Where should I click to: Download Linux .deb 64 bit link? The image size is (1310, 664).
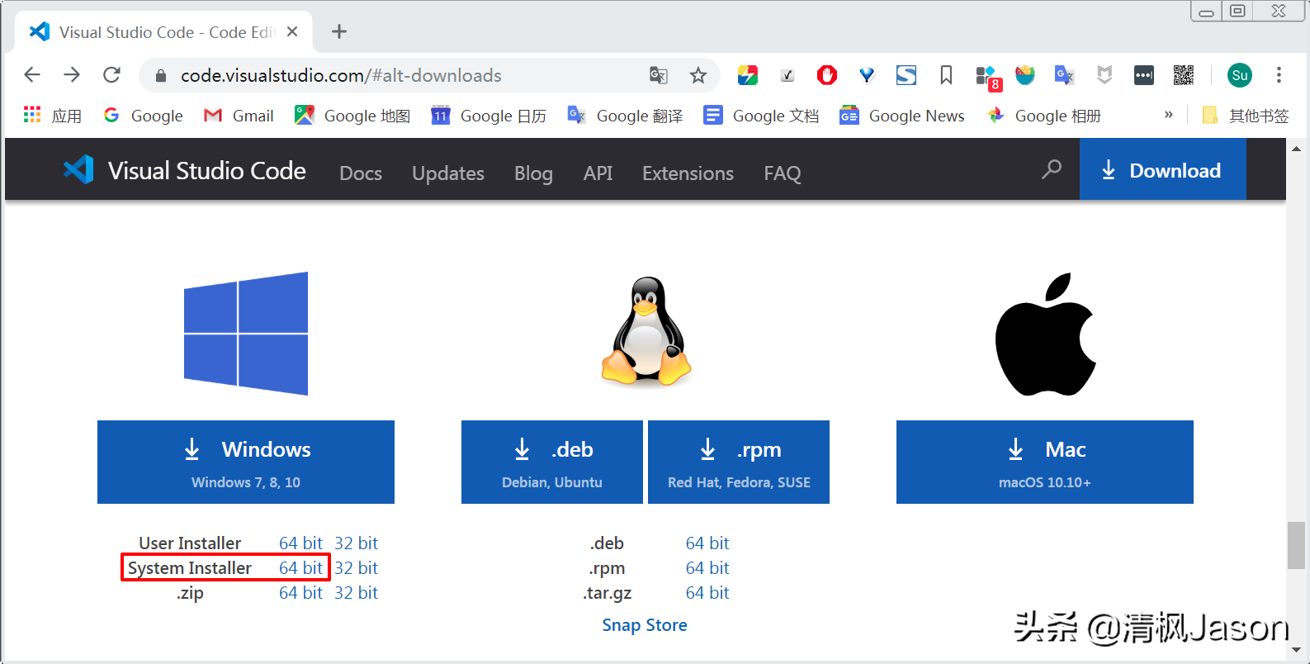pos(707,543)
